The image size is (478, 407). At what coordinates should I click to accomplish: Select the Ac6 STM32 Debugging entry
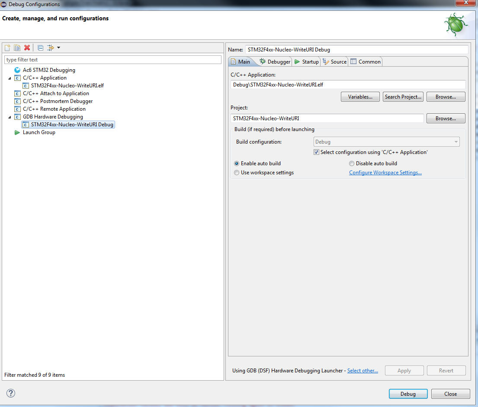click(49, 70)
